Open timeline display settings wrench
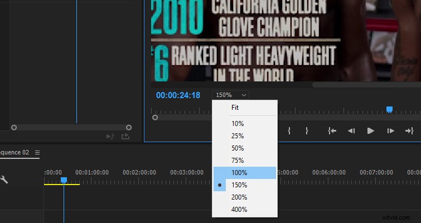The width and height of the screenshot is (421, 223). click(4, 180)
